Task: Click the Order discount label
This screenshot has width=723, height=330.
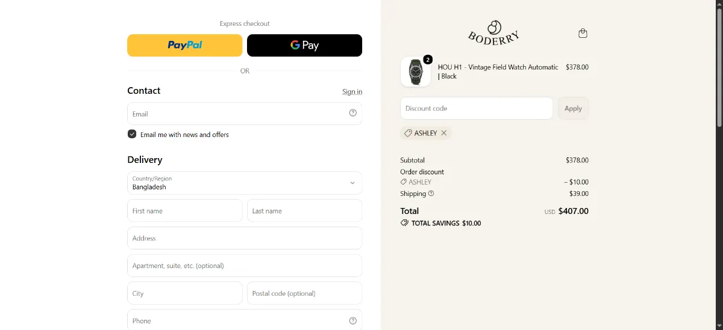Action: (422, 172)
